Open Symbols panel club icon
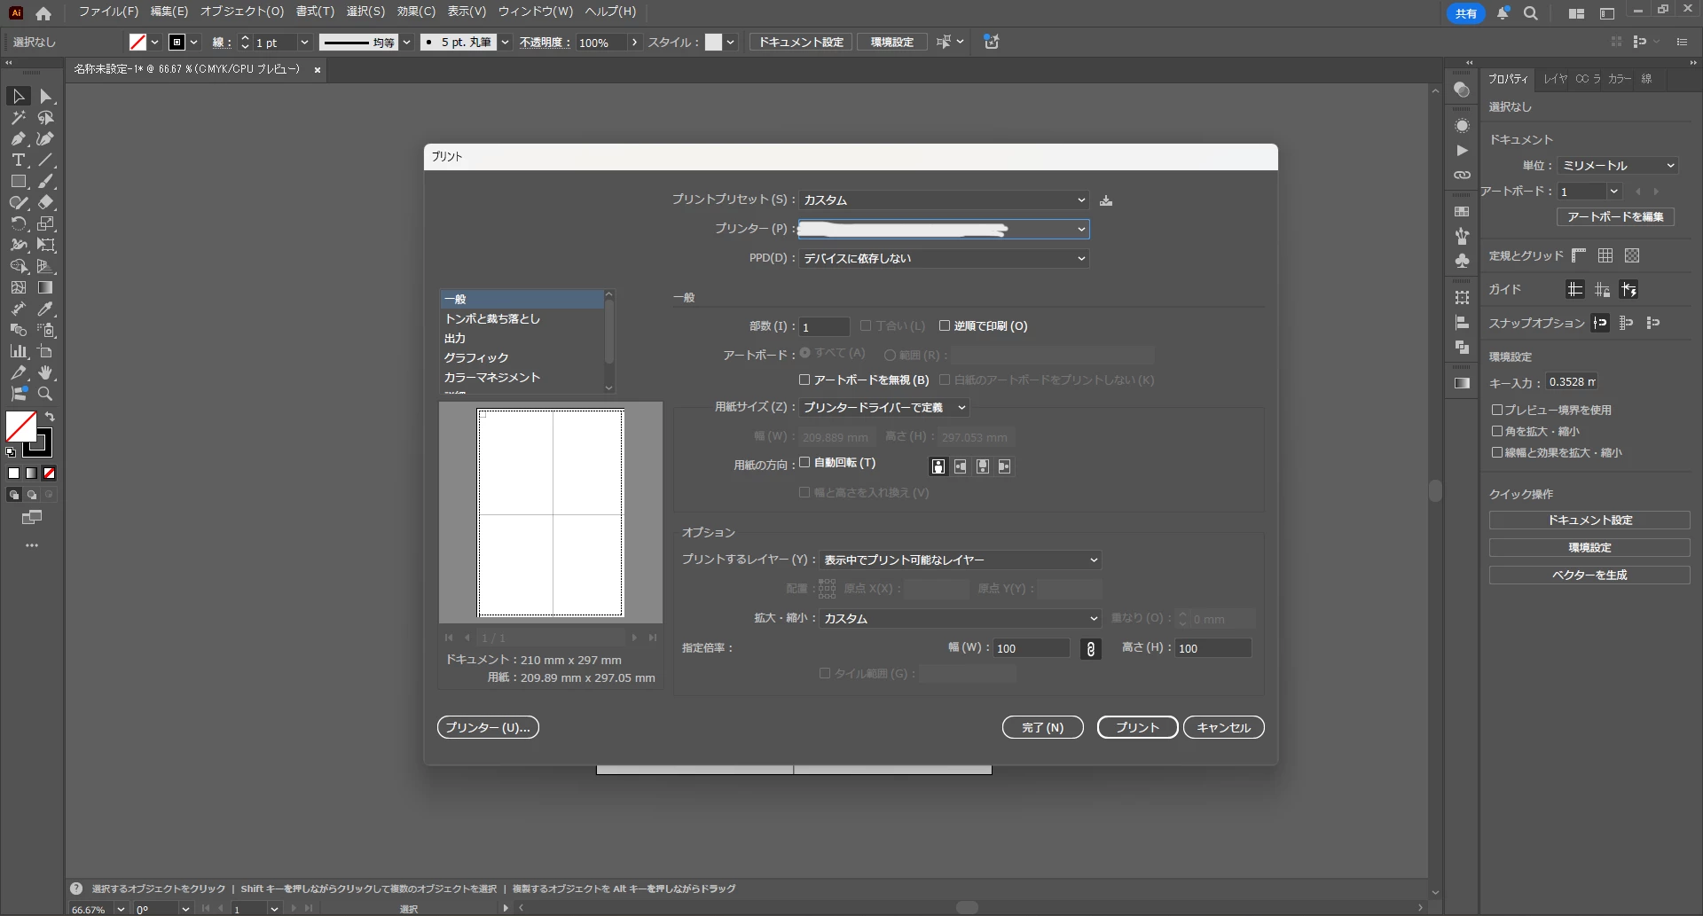The width and height of the screenshot is (1703, 916). [x=1463, y=261]
